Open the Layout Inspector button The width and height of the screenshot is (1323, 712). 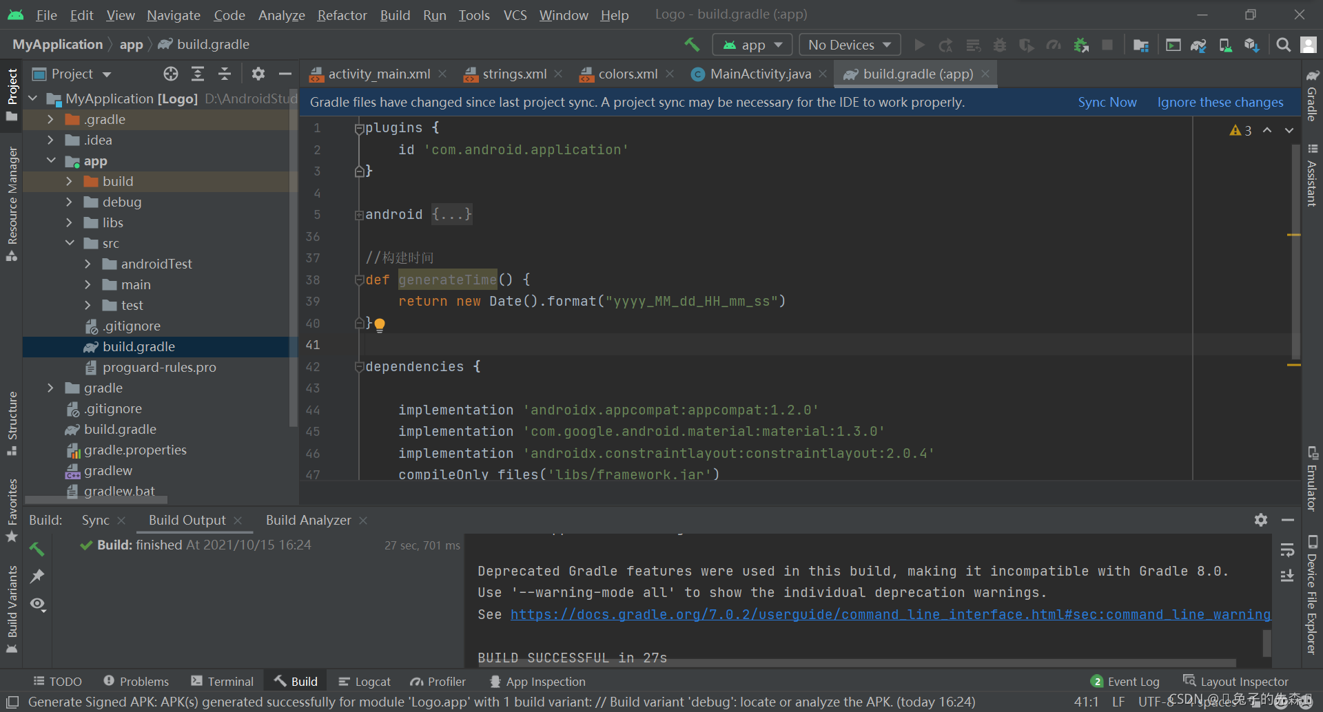pos(1236,681)
